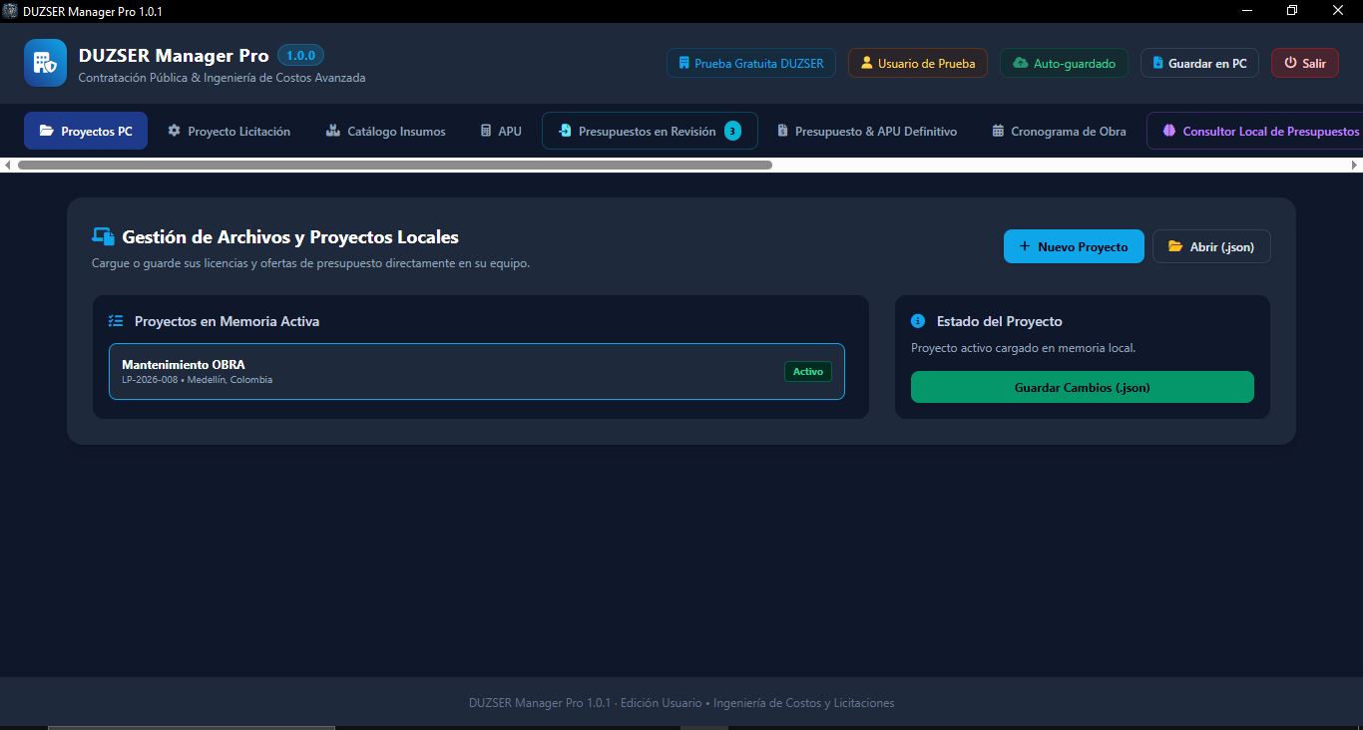This screenshot has height=730, width=1363.
Task: Click Guardar Cambios (.json)
Action: [1083, 387]
